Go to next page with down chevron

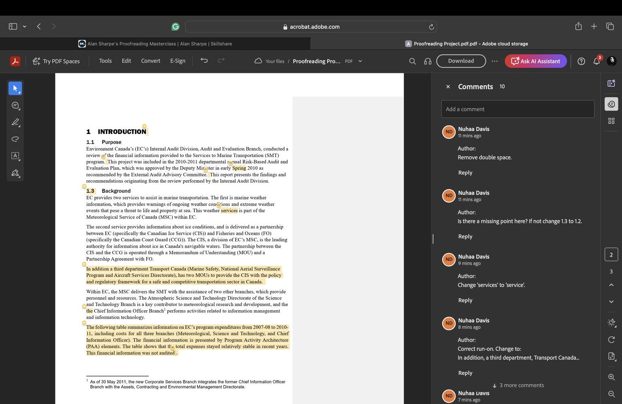(x=611, y=302)
